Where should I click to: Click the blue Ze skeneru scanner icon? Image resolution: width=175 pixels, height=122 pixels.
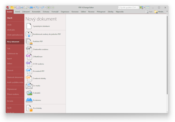click(x=29, y=100)
